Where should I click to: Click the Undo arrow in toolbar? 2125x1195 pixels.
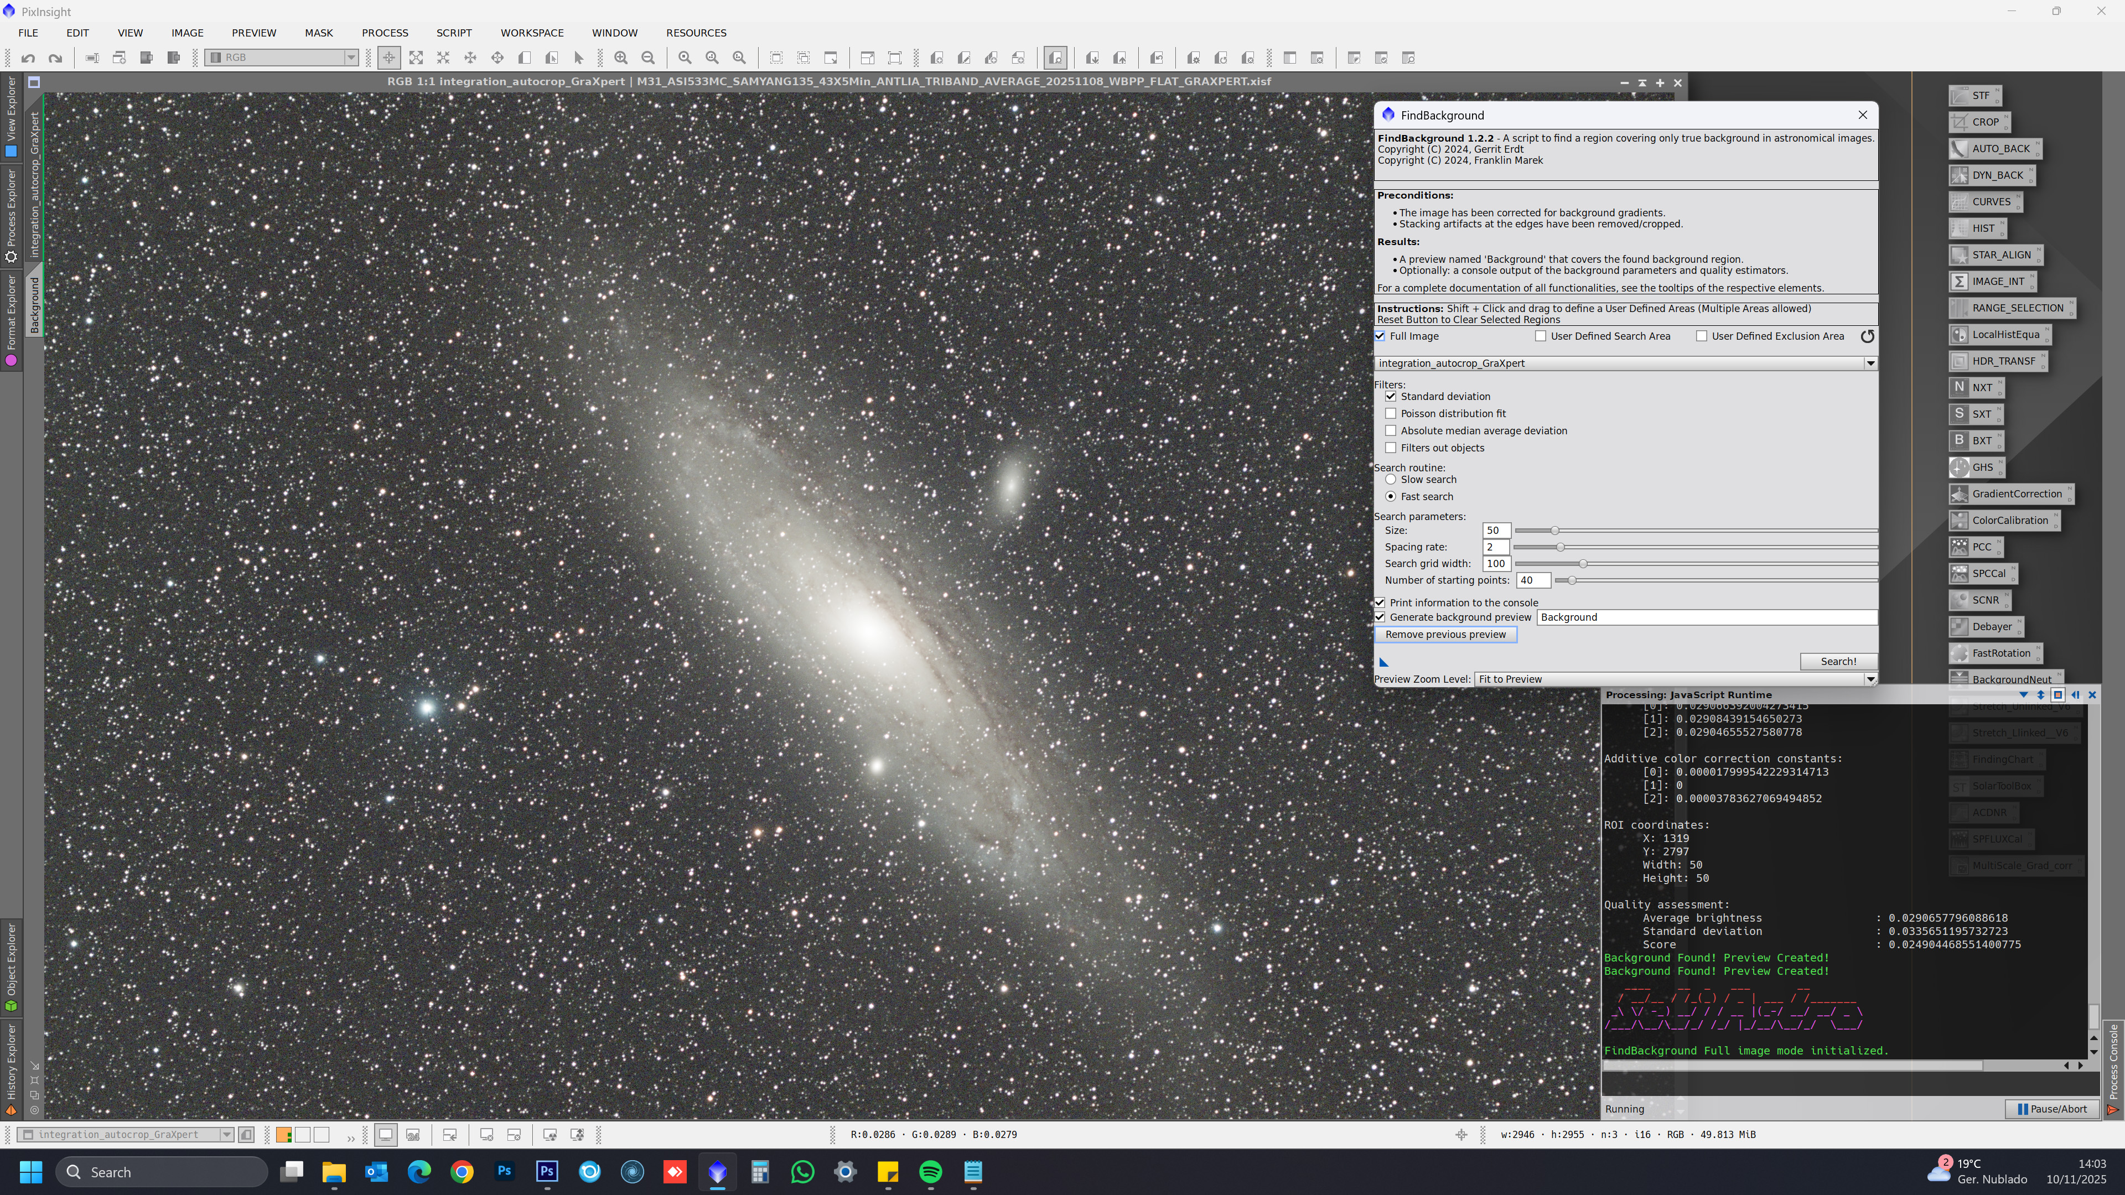(28, 58)
